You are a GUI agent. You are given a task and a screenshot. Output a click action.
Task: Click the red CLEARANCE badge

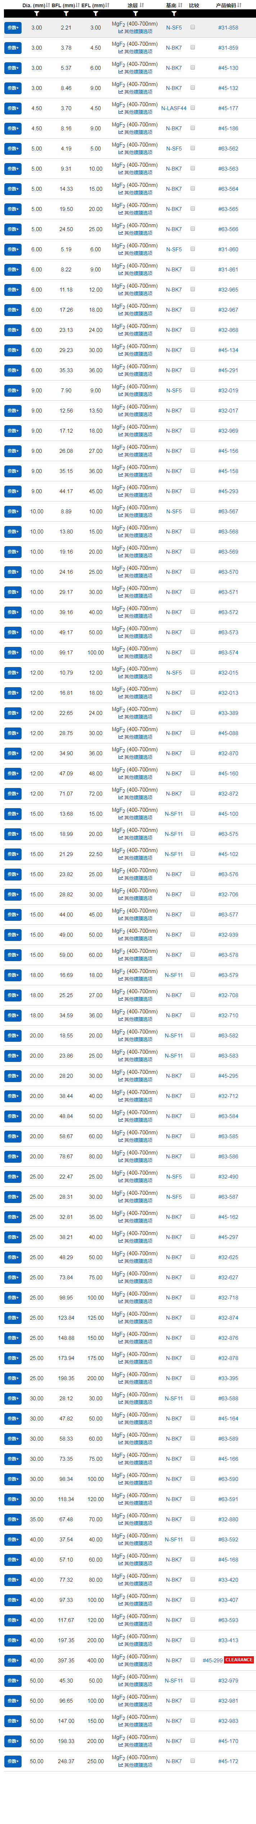(239, 1660)
